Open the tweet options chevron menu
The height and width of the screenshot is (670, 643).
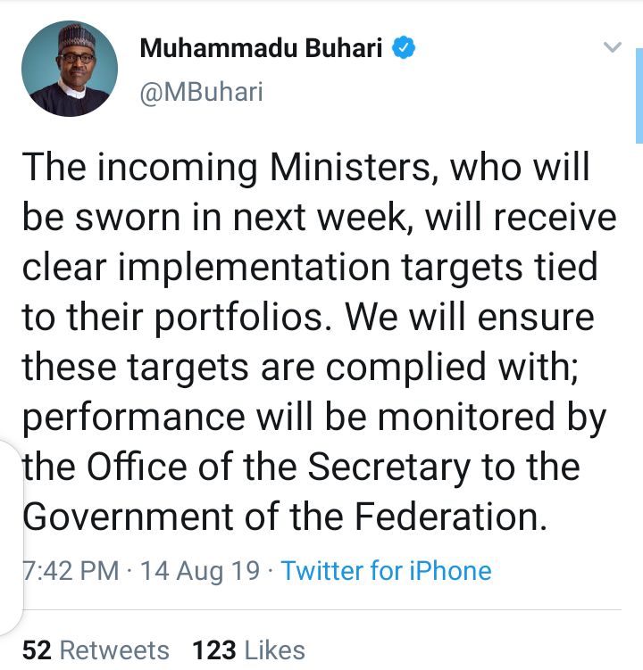[613, 47]
